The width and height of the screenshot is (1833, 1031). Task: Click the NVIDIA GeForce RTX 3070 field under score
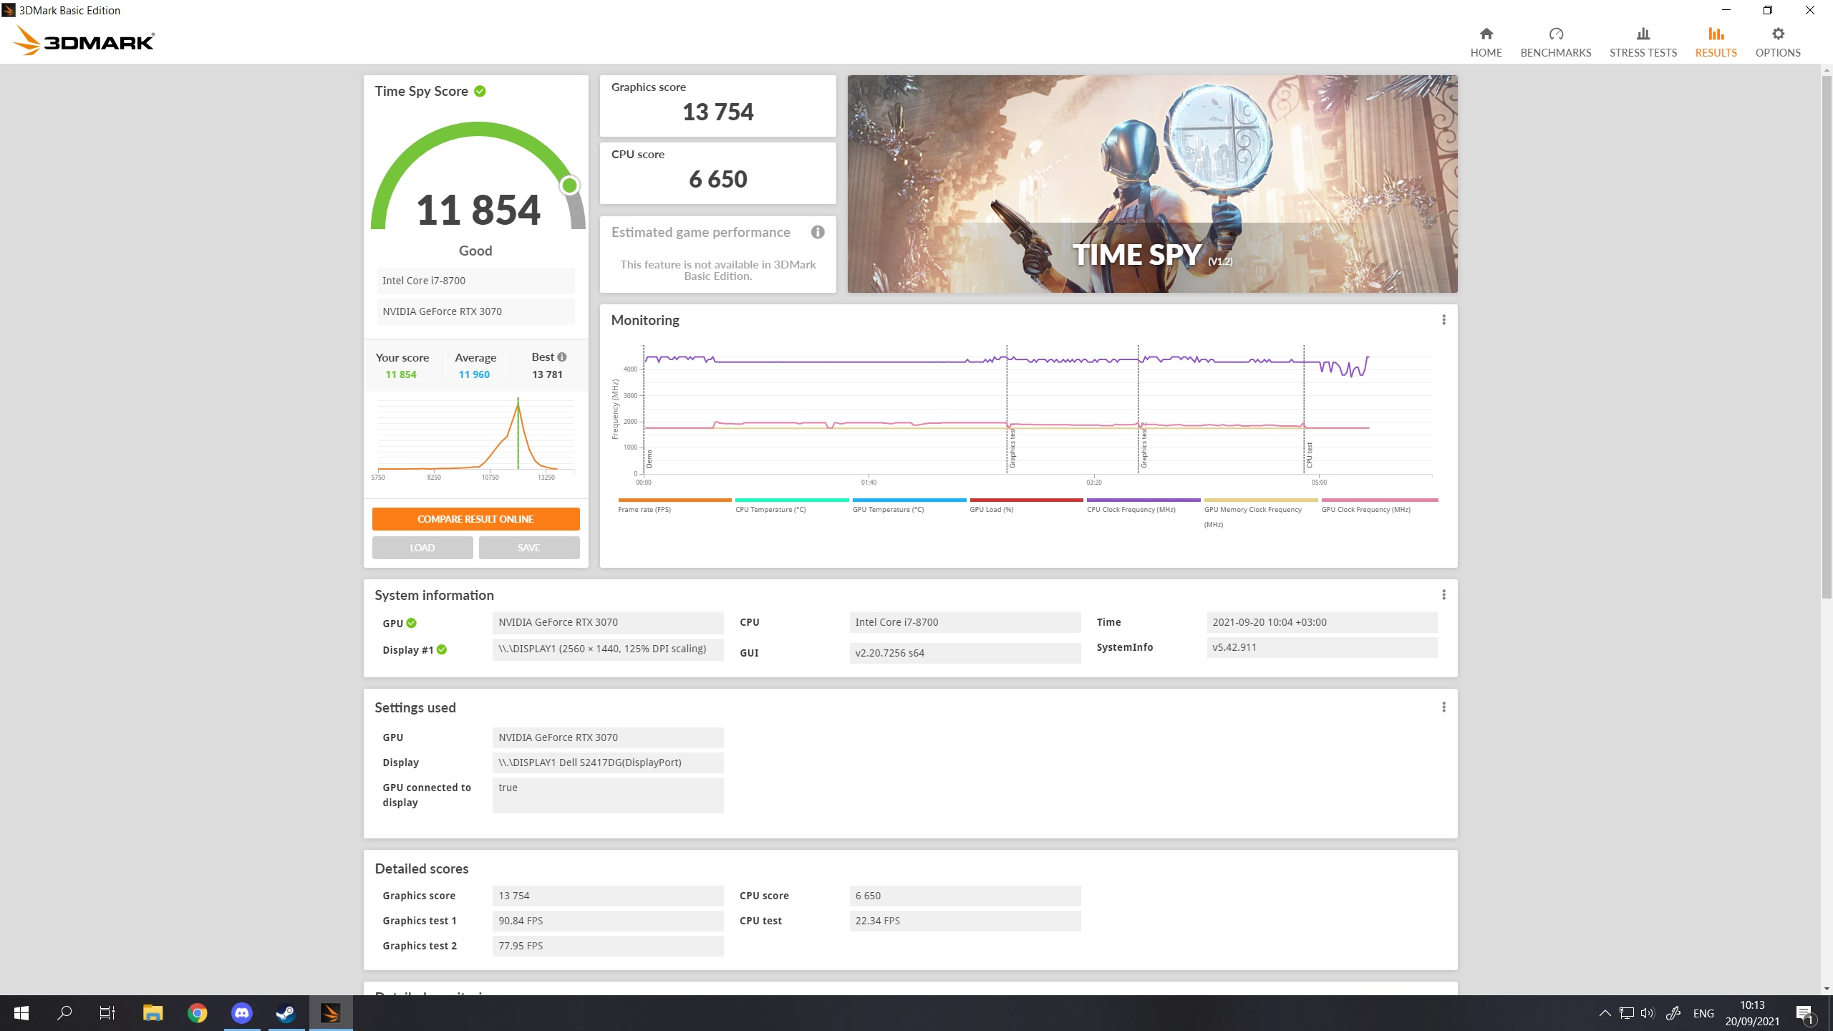475,311
